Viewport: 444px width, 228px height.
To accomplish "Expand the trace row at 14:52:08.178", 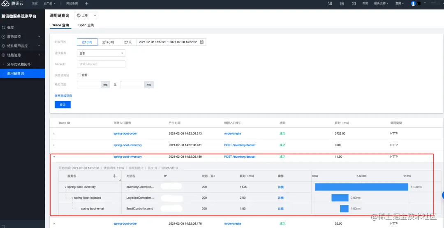I will click(x=54, y=223).
